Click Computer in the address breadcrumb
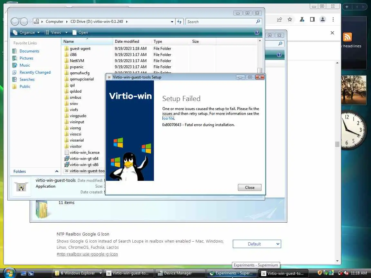Image resolution: width=371 pixels, height=278 pixels. point(54,22)
